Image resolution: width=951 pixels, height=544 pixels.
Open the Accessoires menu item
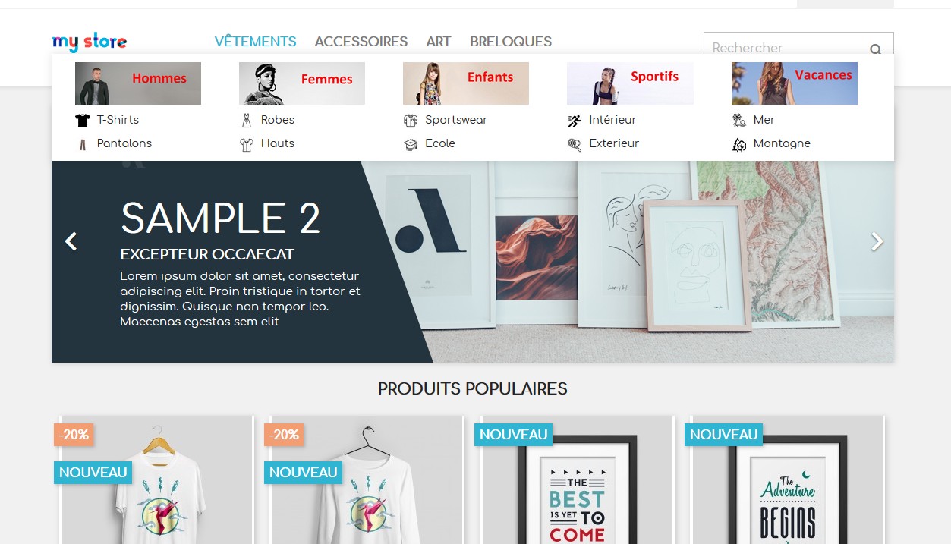(x=361, y=42)
